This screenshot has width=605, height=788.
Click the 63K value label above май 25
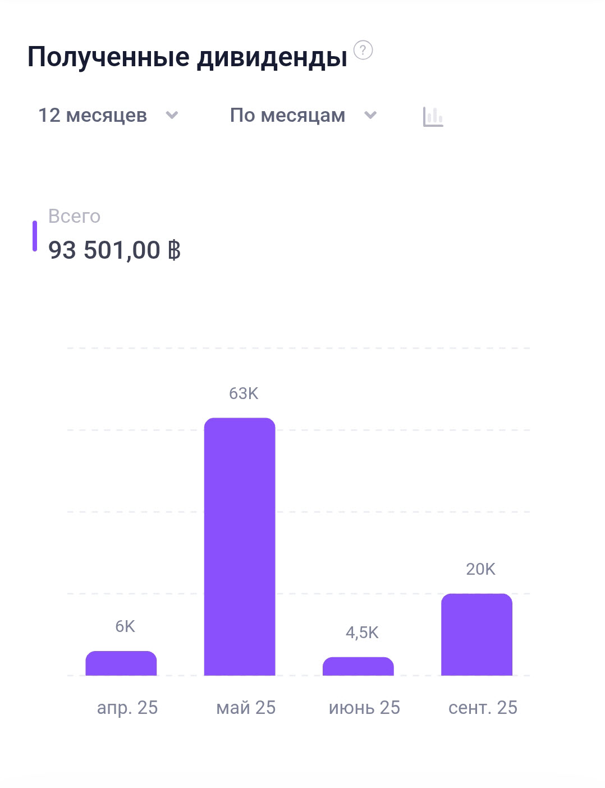(244, 392)
